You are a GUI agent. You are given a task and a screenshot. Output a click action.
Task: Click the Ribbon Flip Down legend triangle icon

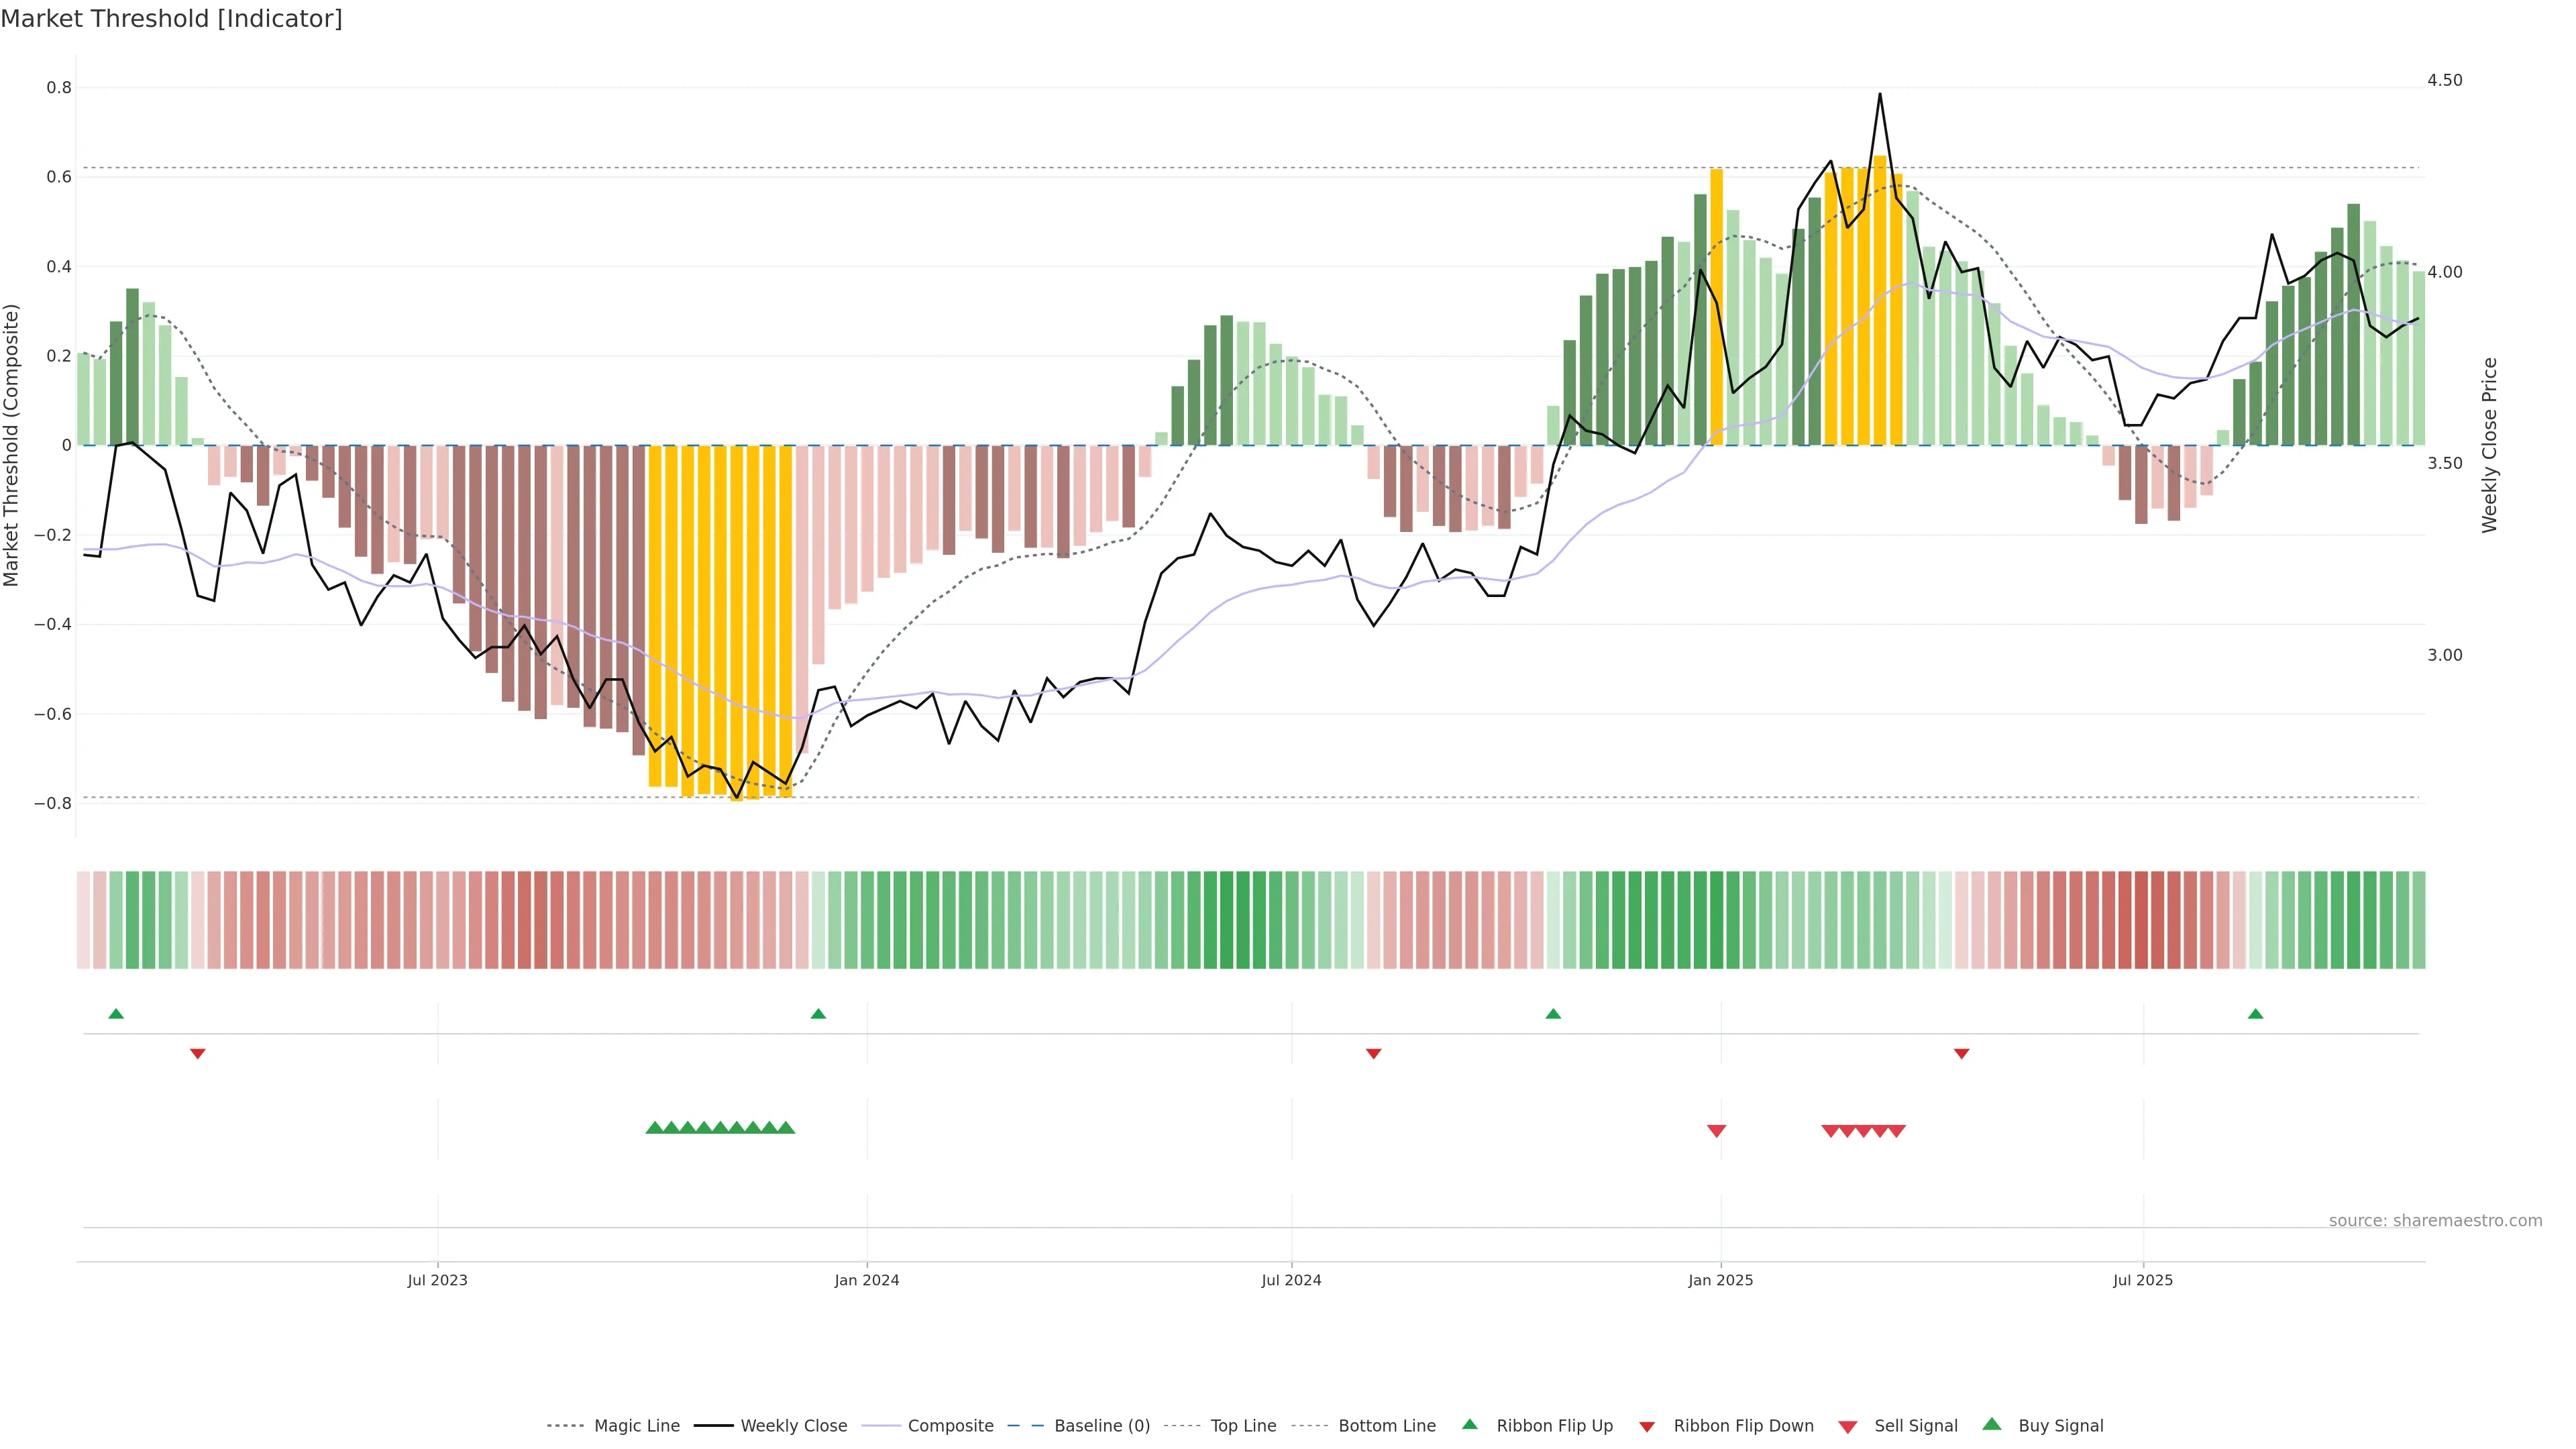(x=1647, y=1427)
